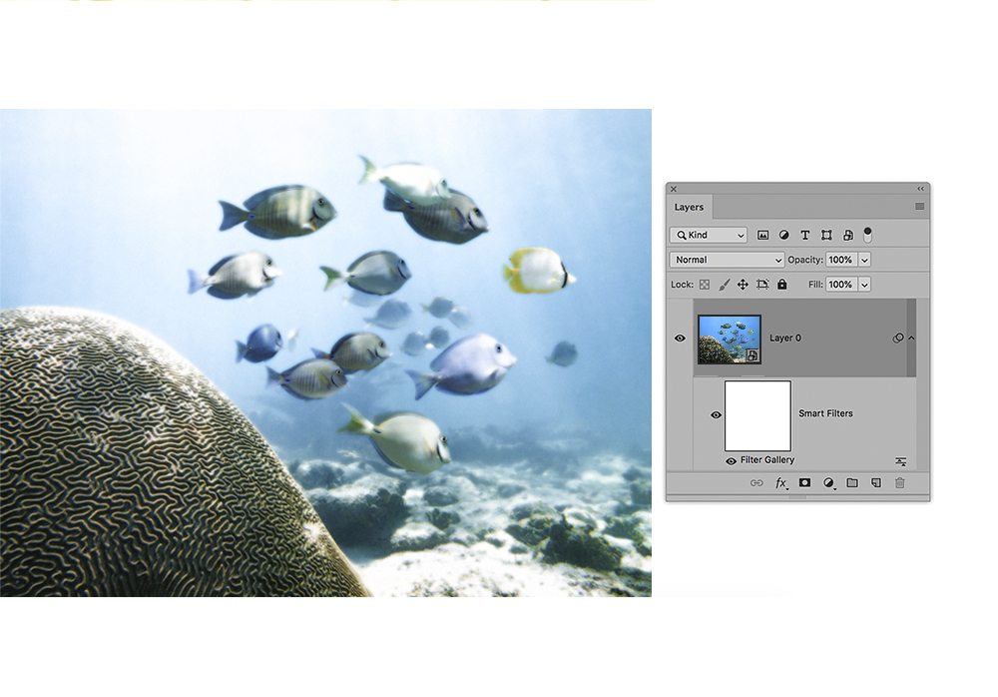The image size is (998, 697).
Task: Create a new group folder
Action: (x=852, y=483)
